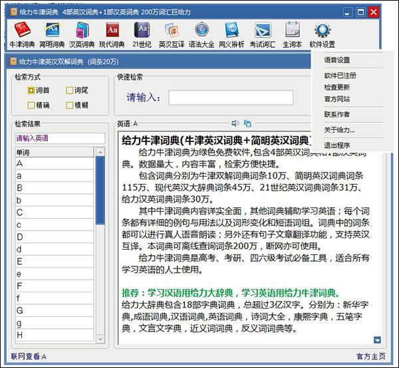Image resolution: width=399 pixels, height=368 pixels.
Task: Select lowercase a in the word list
Action: pos(55,175)
